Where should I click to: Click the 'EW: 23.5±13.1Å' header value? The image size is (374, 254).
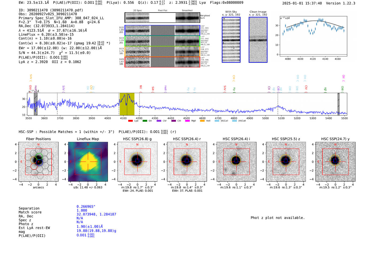pos(34,3)
